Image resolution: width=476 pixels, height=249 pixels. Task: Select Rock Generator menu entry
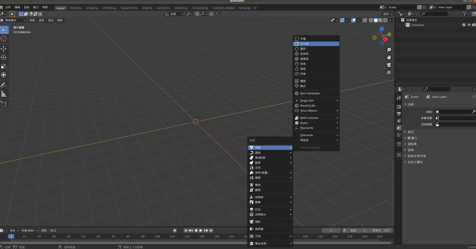tap(316, 93)
